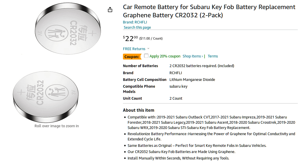298x163 pixels.
Task: Open the "Shop items" coupon link
Action: pos(193,56)
